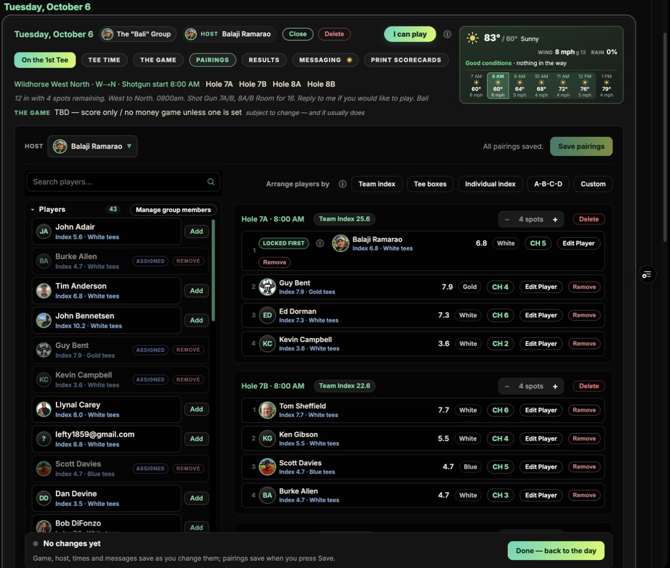Switch to THE GAME tab
The height and width of the screenshot is (568, 670).
click(158, 60)
